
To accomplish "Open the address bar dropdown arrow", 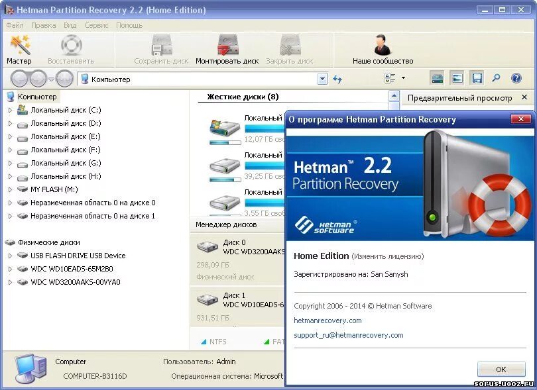I will pyautogui.click(x=322, y=79).
